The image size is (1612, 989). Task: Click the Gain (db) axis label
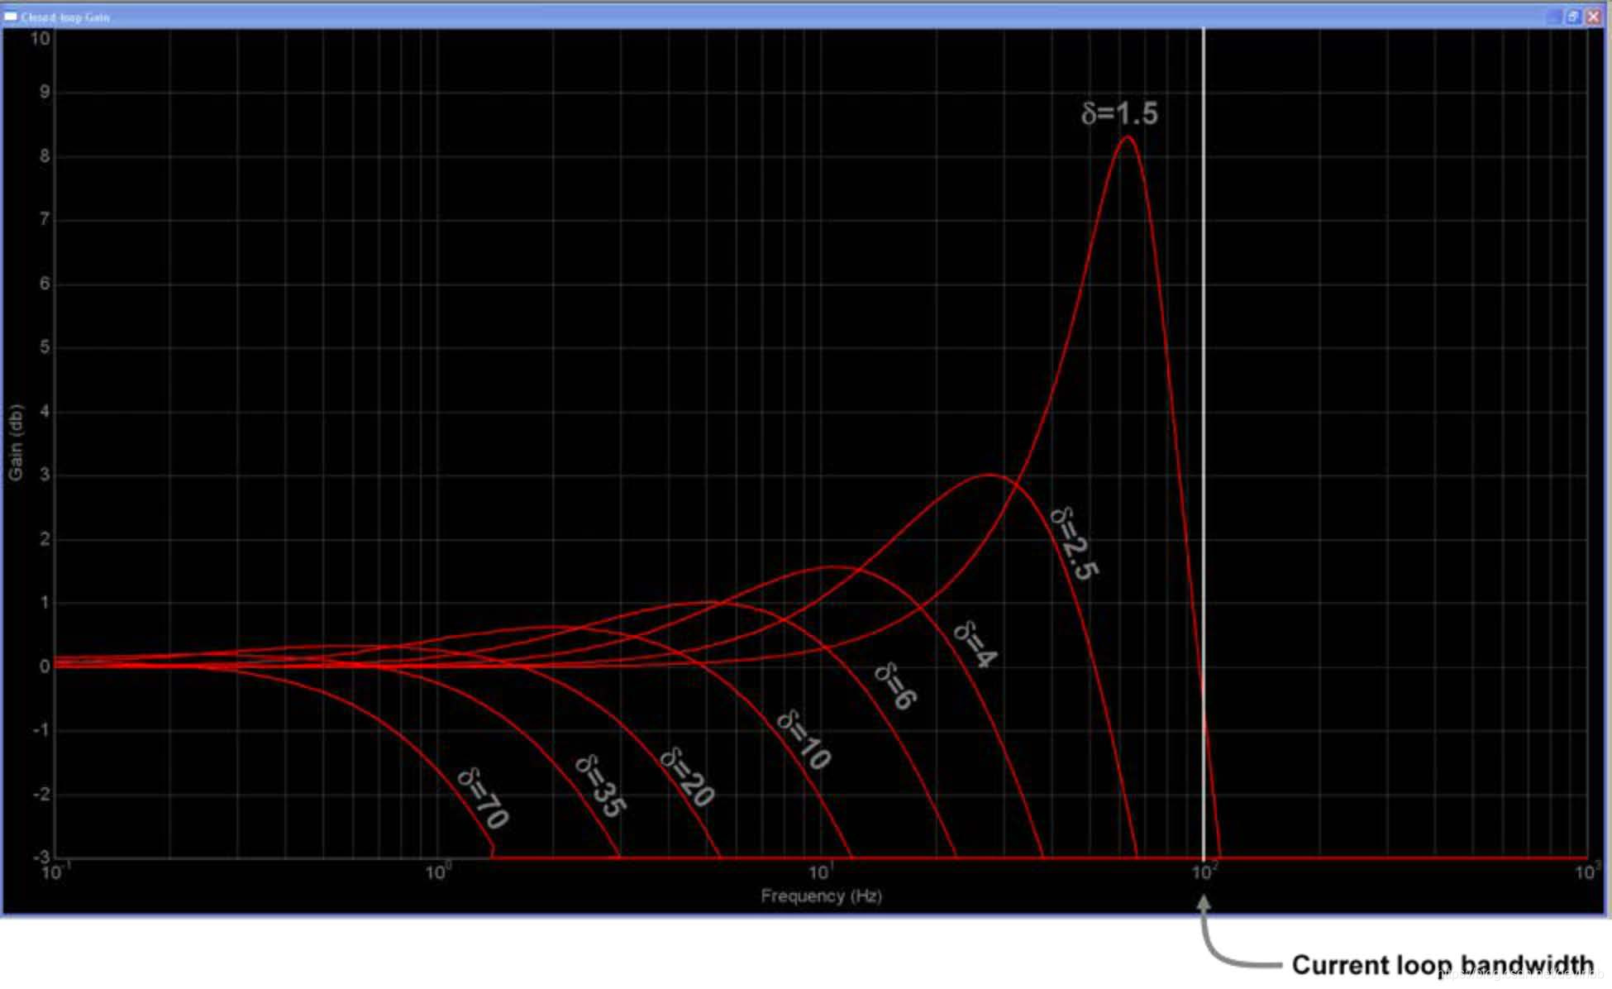[16, 442]
